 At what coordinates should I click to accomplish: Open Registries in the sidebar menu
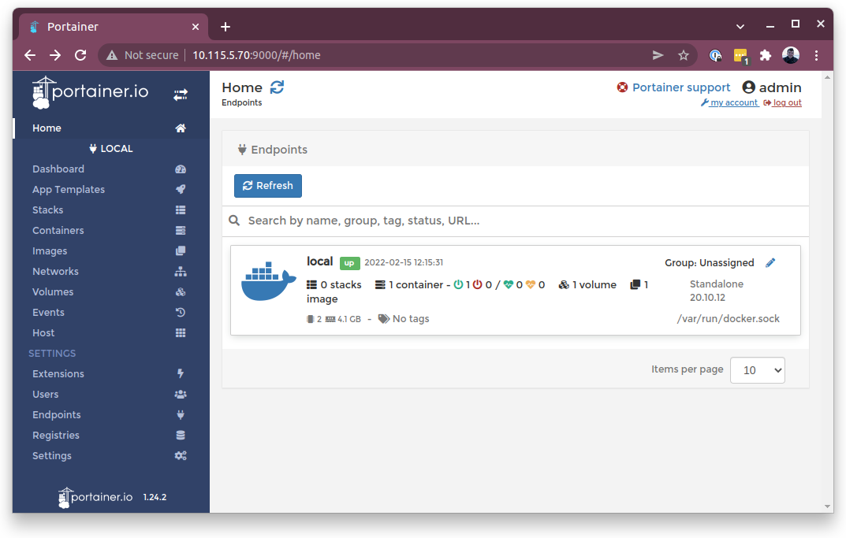(56, 436)
